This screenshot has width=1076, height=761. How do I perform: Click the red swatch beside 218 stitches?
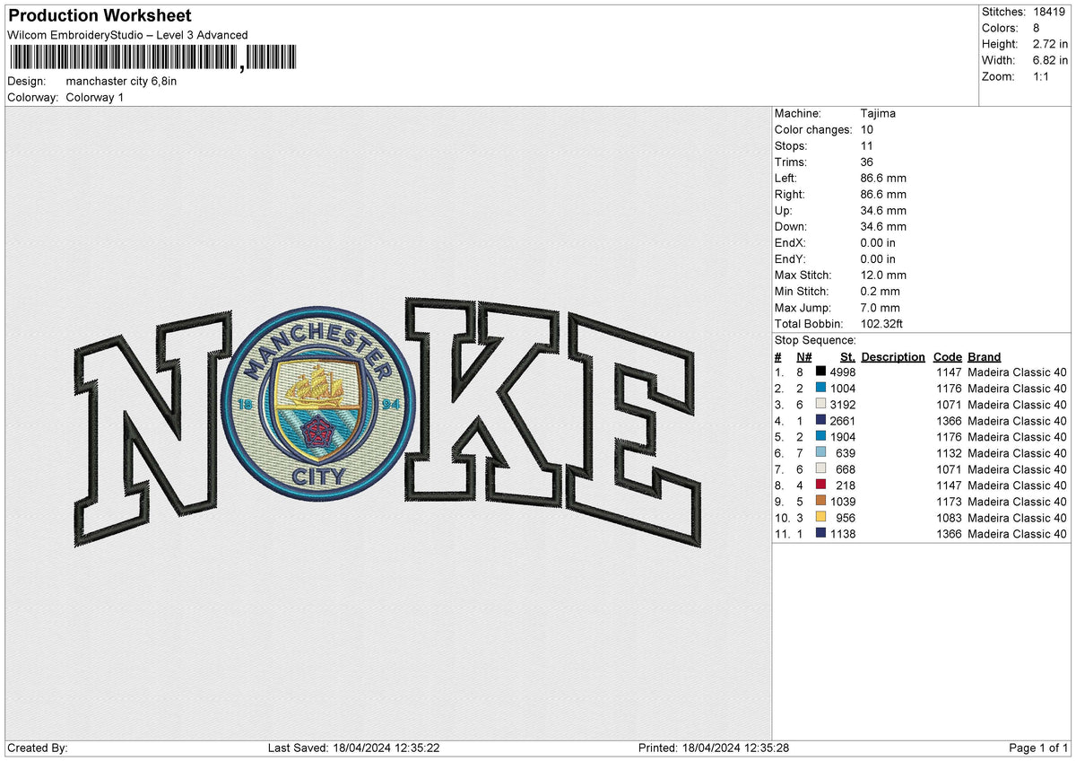pos(820,484)
